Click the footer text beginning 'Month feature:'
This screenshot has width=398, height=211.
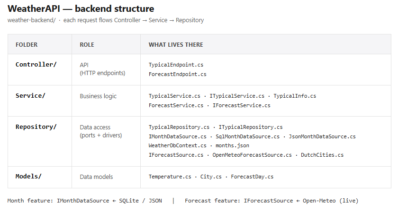coord(84,201)
